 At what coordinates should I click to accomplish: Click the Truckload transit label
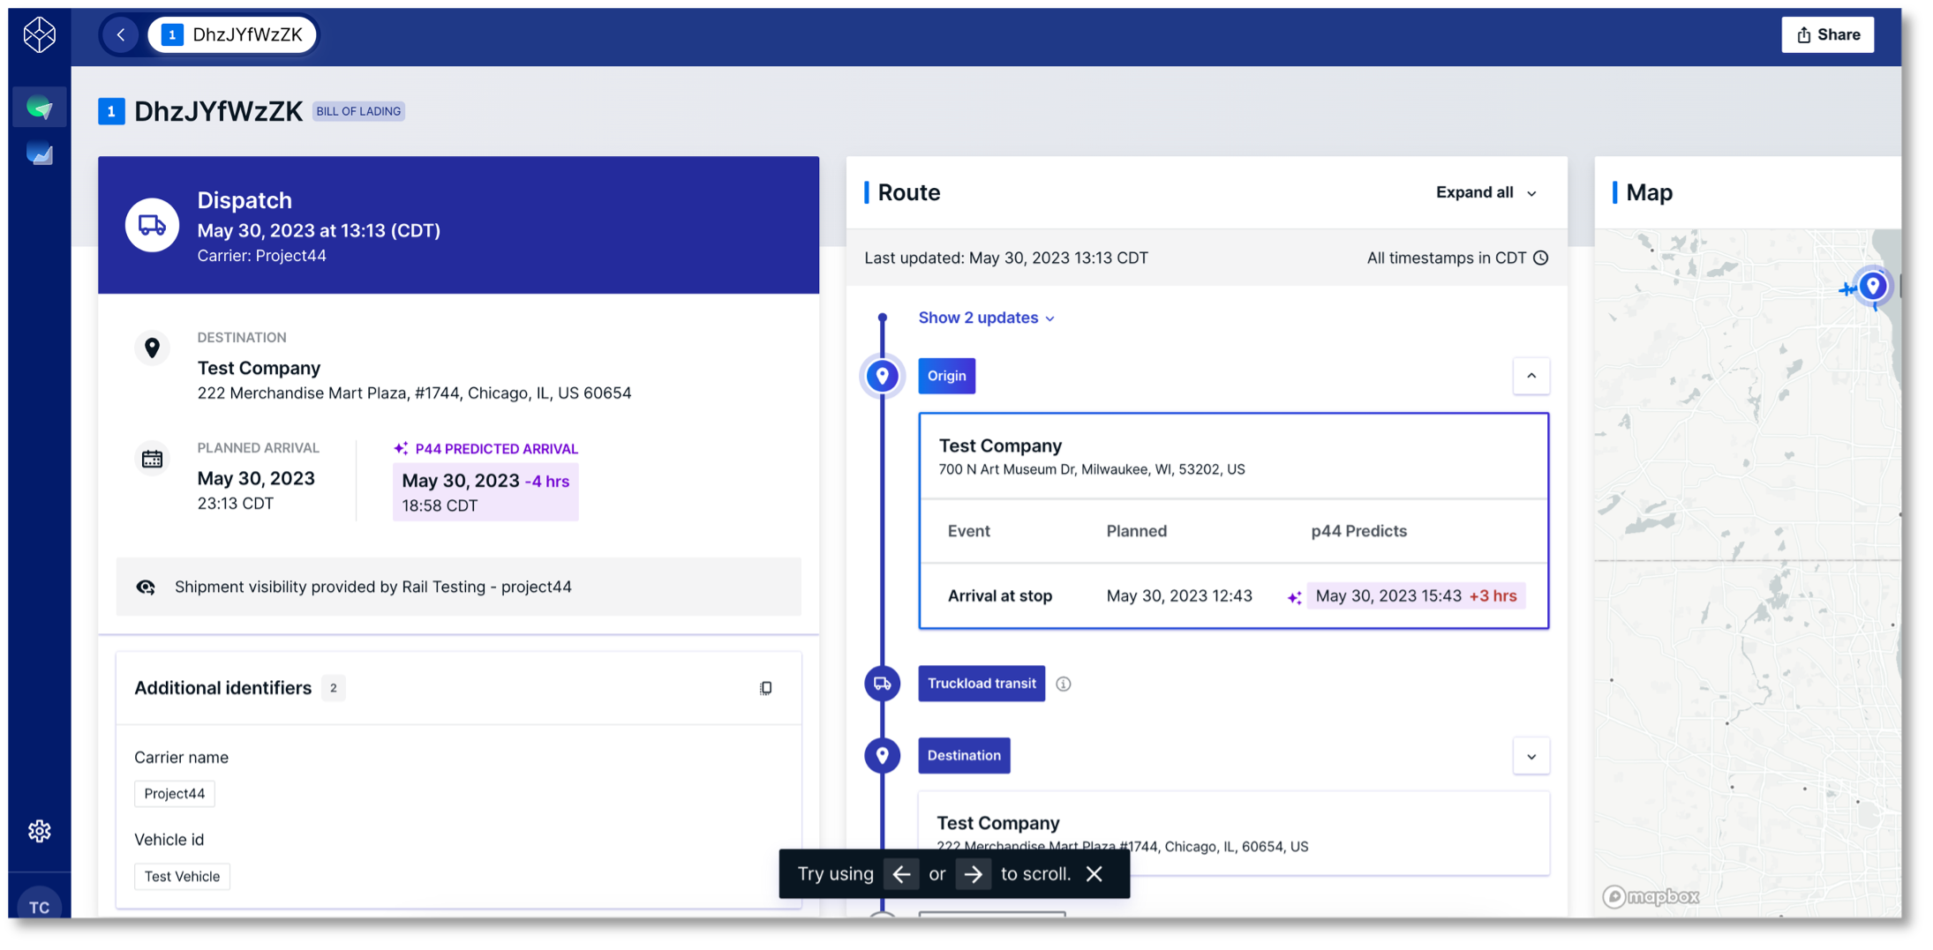tap(982, 684)
